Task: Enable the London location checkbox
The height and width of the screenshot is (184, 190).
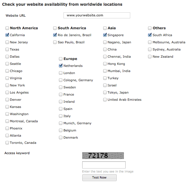Action: (61, 73)
